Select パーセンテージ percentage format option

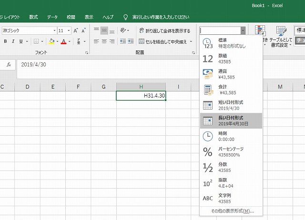pos(231,152)
